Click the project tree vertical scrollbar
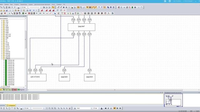This screenshot has height=112, width=200. [x=26, y=40]
